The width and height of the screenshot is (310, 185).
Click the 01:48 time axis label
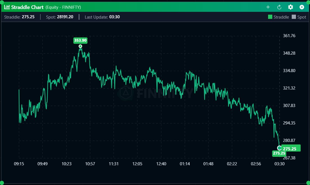(208, 164)
